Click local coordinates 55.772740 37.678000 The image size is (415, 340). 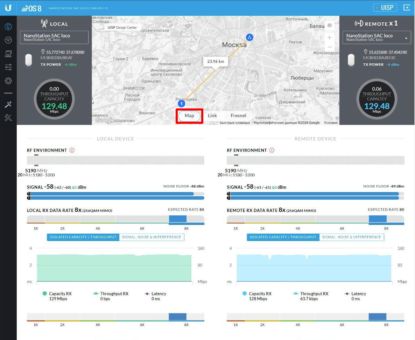point(65,52)
